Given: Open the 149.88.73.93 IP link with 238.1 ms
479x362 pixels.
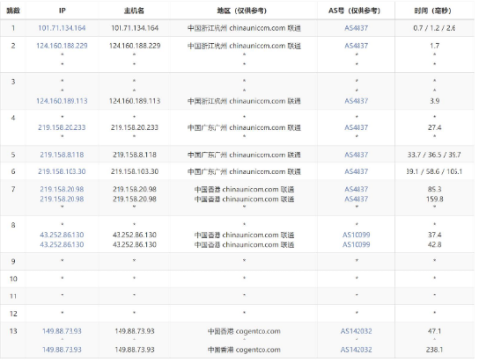Looking at the screenshot, I should click(62, 350).
